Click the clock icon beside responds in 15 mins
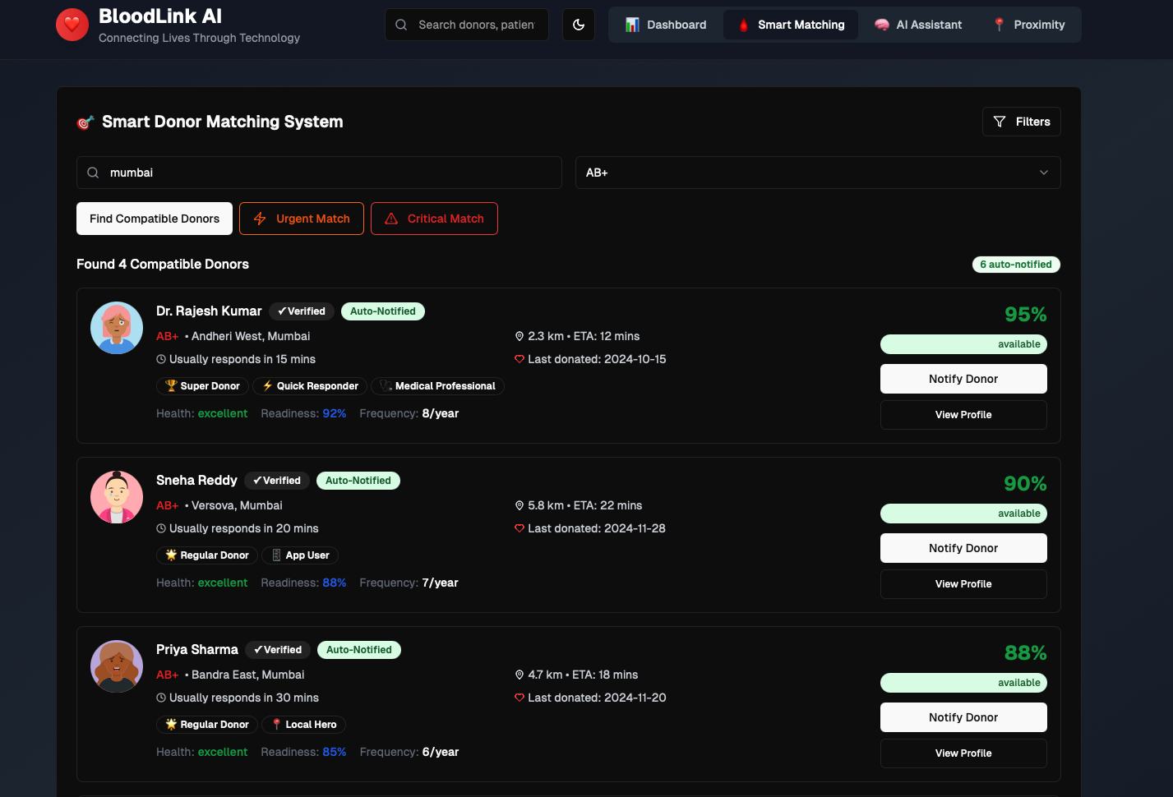The image size is (1173, 797). (x=161, y=359)
